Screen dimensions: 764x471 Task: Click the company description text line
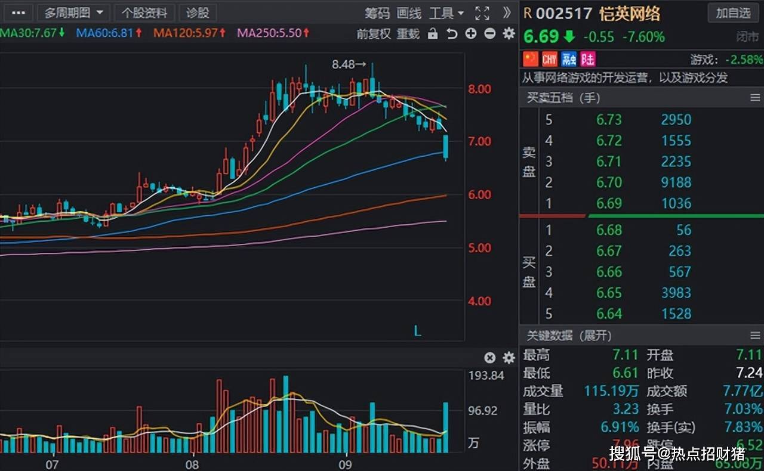(625, 78)
